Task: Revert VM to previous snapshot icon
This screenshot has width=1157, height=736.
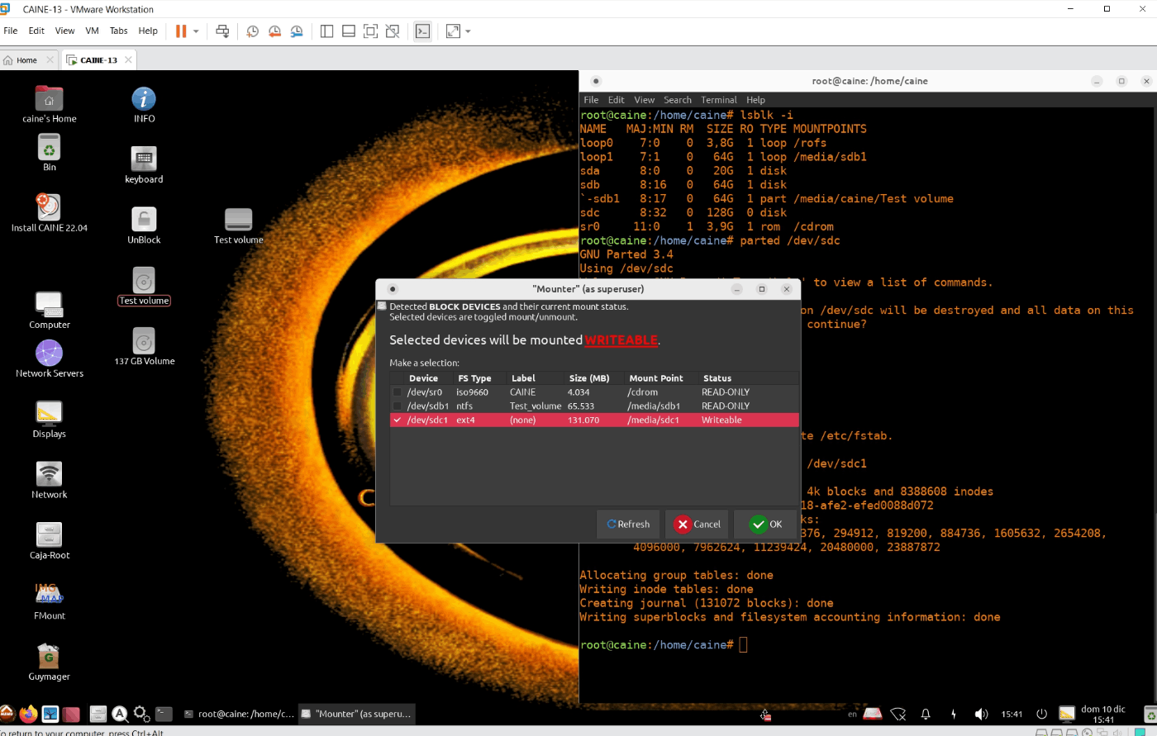Action: click(x=274, y=31)
